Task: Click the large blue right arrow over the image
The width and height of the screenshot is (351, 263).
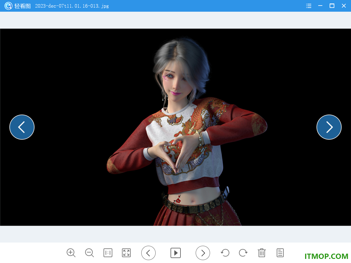Action: [x=329, y=127]
